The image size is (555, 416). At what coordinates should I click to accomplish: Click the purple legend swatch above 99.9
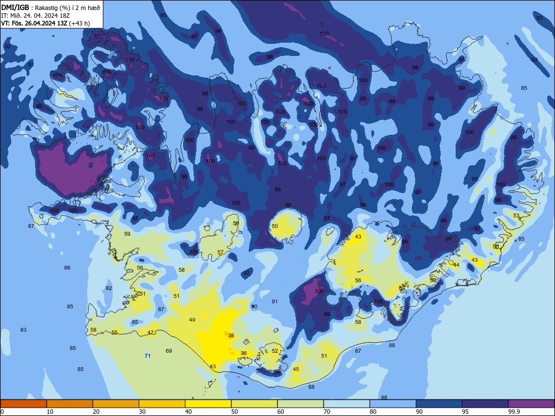531,404
